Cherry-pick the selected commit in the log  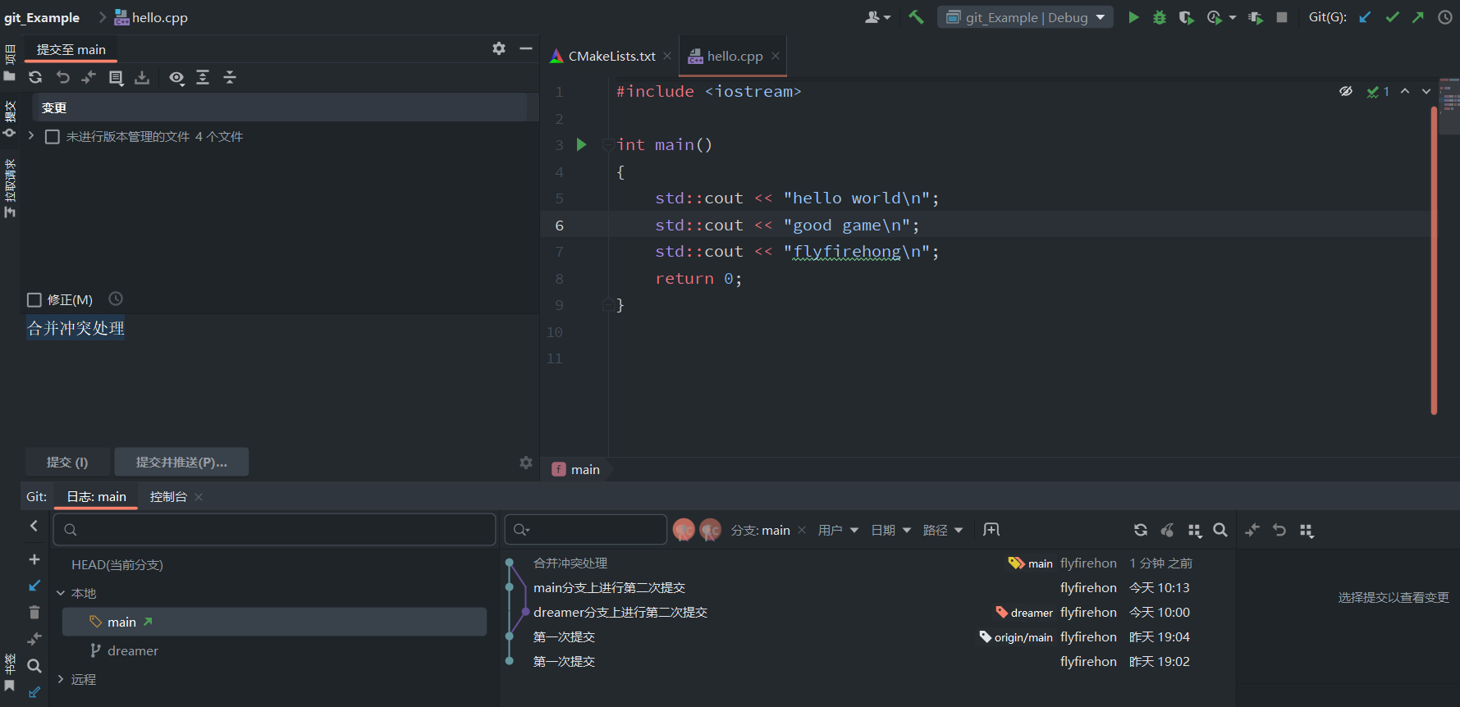click(1167, 530)
